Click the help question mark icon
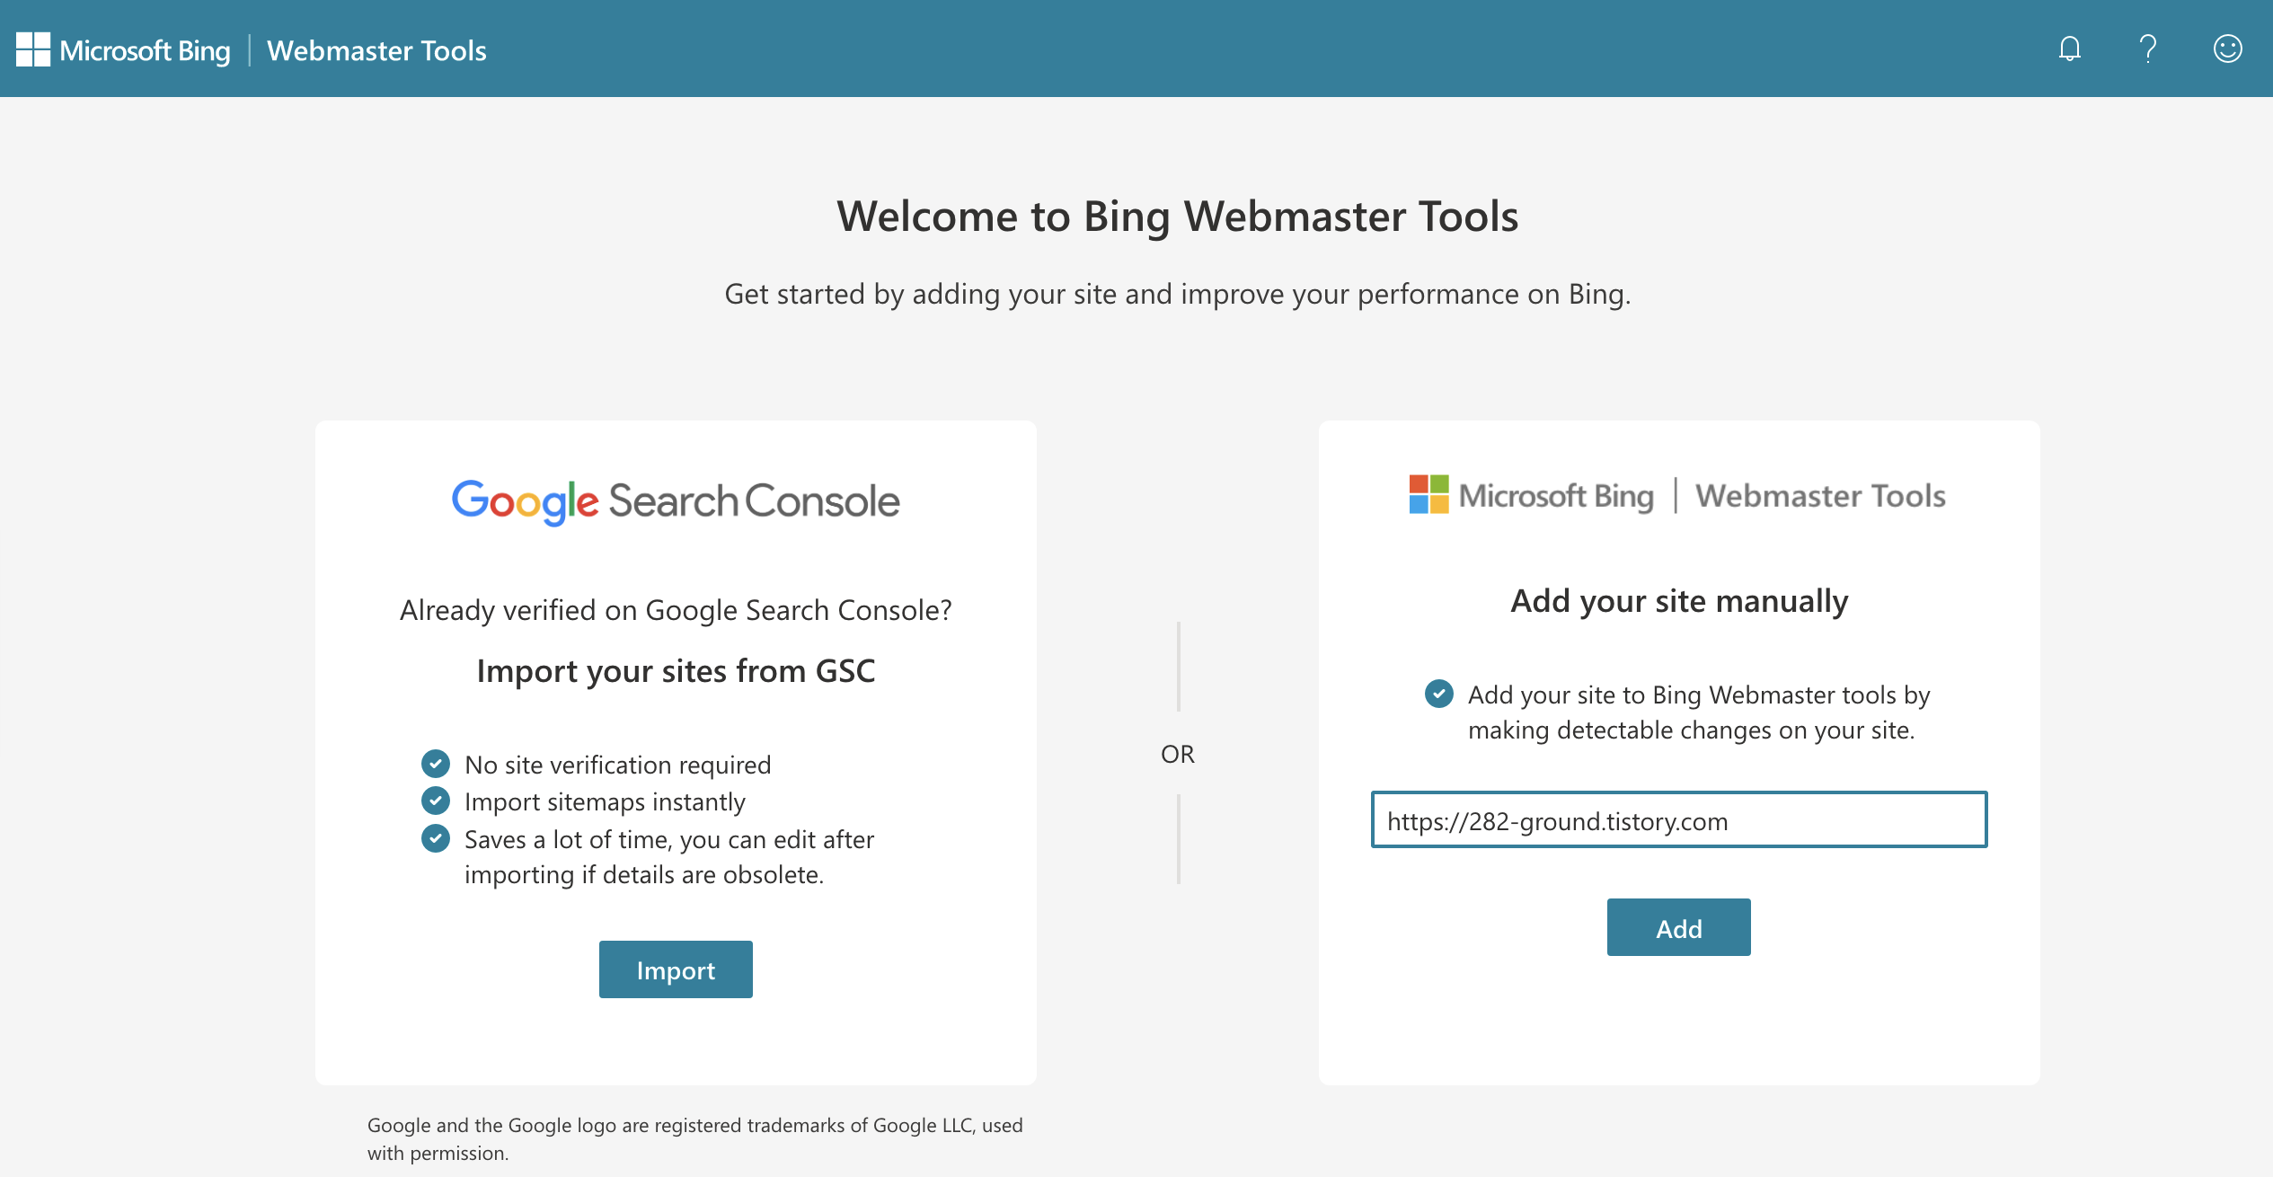 point(2147,48)
